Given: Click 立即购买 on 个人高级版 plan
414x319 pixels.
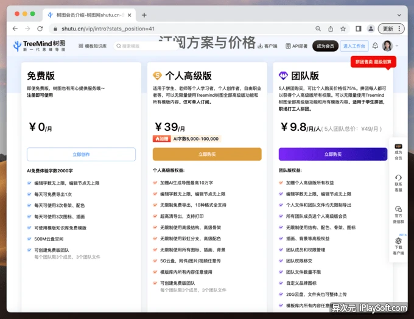Looking at the screenshot, I should (x=207, y=154).
